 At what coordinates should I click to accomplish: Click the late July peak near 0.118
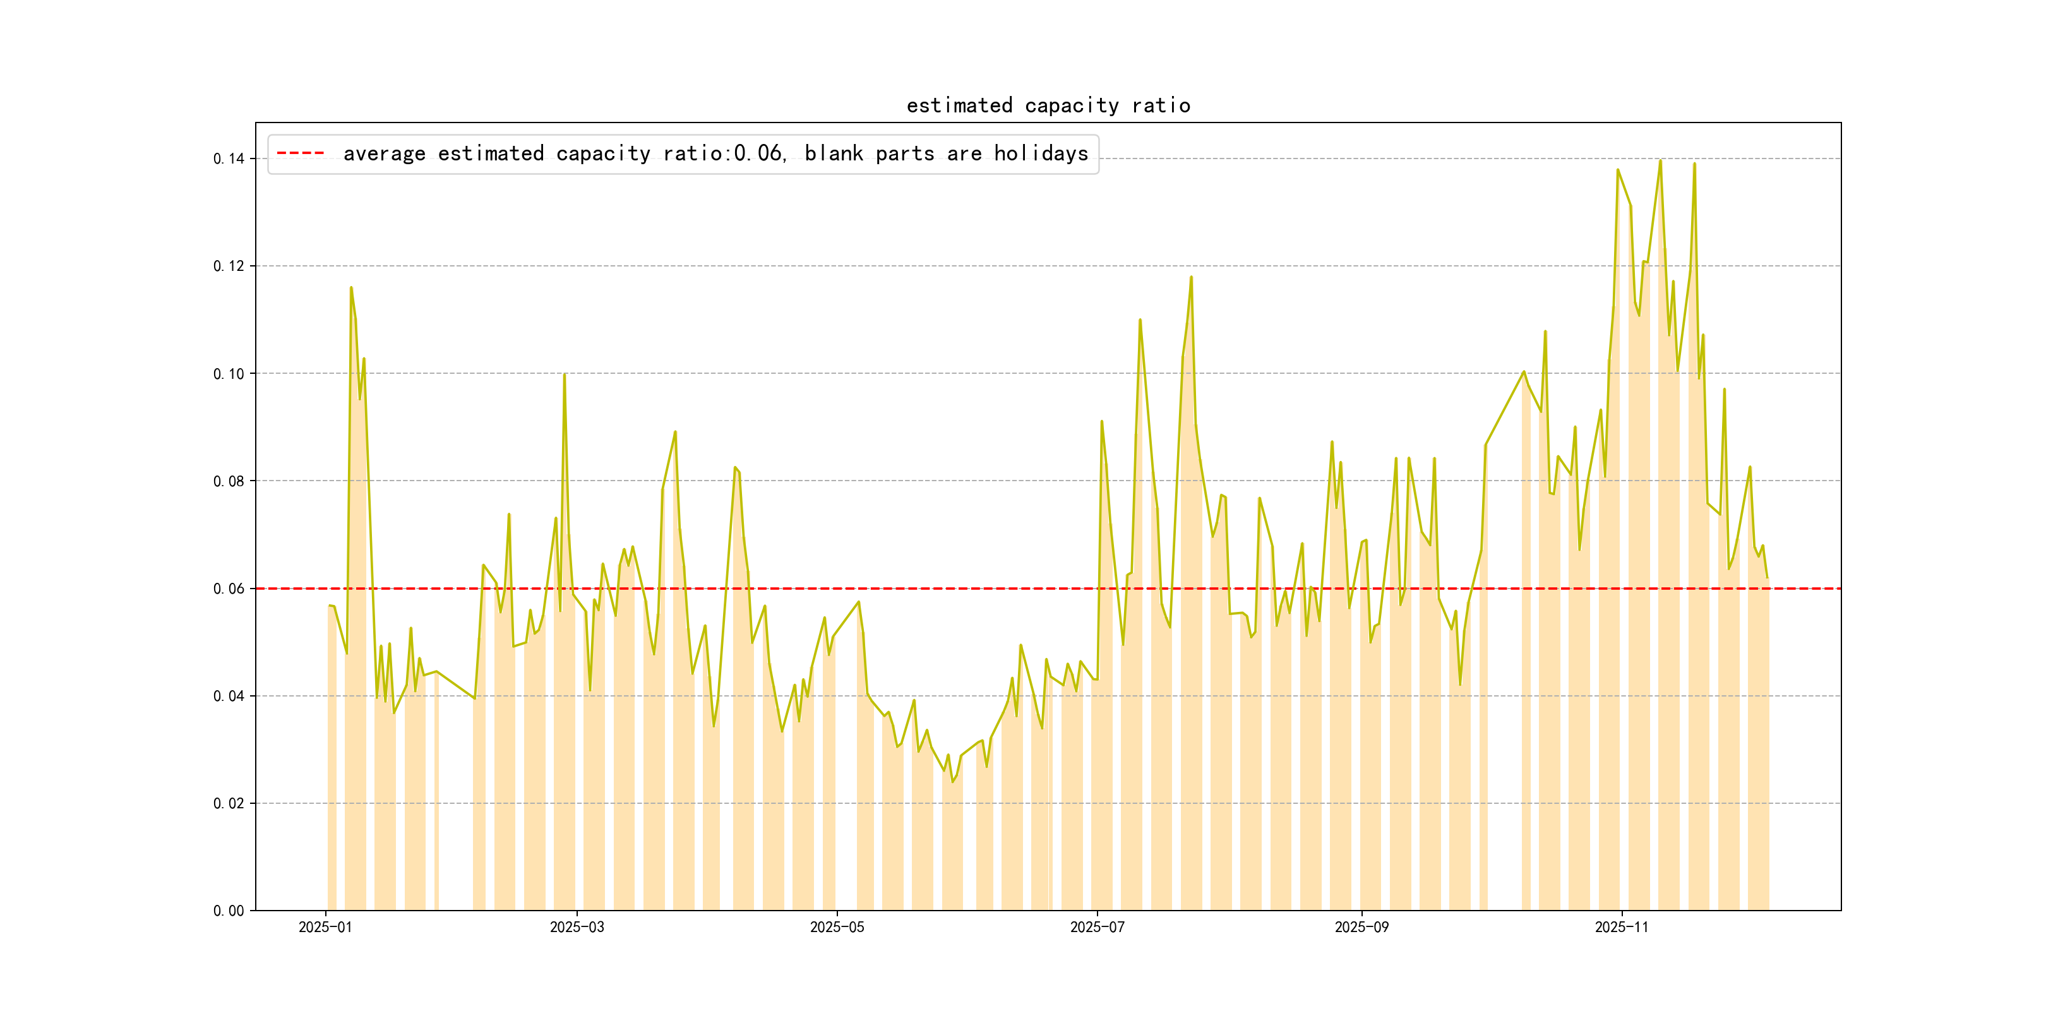click(1190, 278)
